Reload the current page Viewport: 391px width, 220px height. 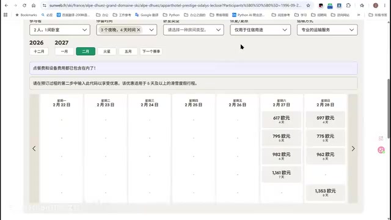24,5
